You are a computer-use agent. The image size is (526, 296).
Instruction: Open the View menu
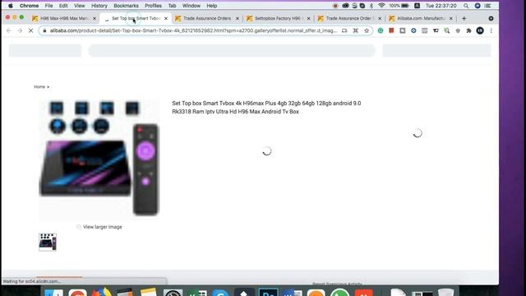(x=79, y=6)
